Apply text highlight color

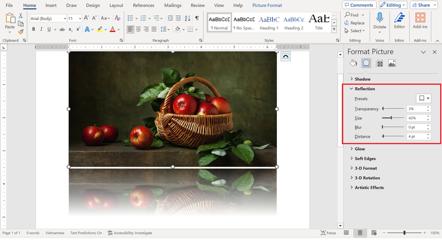(x=100, y=29)
